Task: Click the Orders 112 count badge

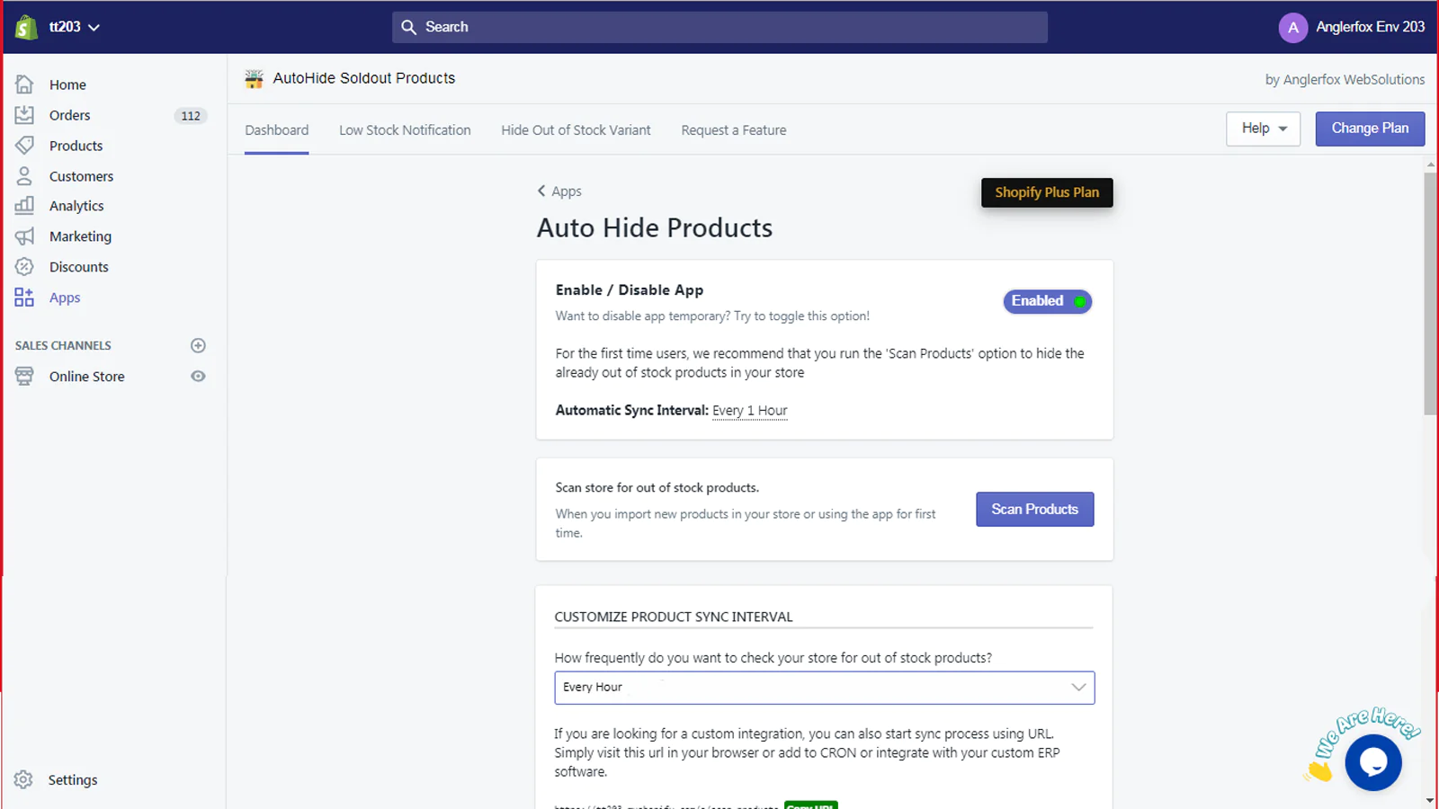Action: click(x=191, y=116)
